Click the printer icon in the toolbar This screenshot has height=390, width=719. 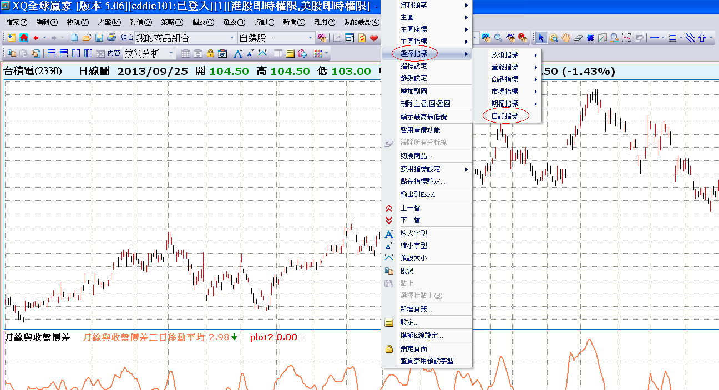[x=112, y=38]
